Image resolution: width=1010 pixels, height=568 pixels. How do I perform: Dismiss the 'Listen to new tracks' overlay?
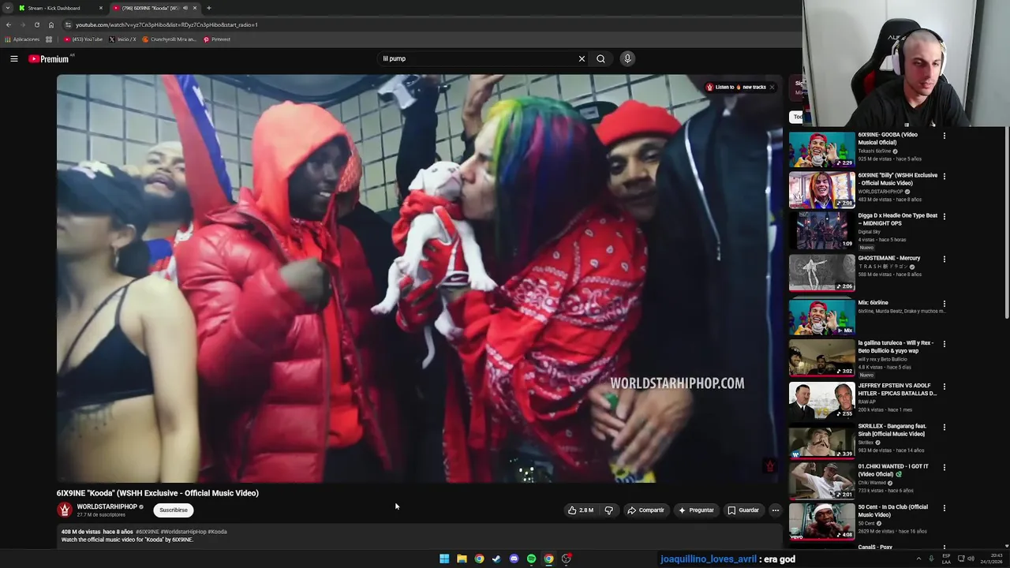[772, 87]
